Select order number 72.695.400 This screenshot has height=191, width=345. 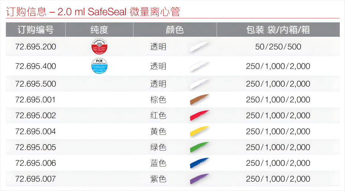(36, 66)
